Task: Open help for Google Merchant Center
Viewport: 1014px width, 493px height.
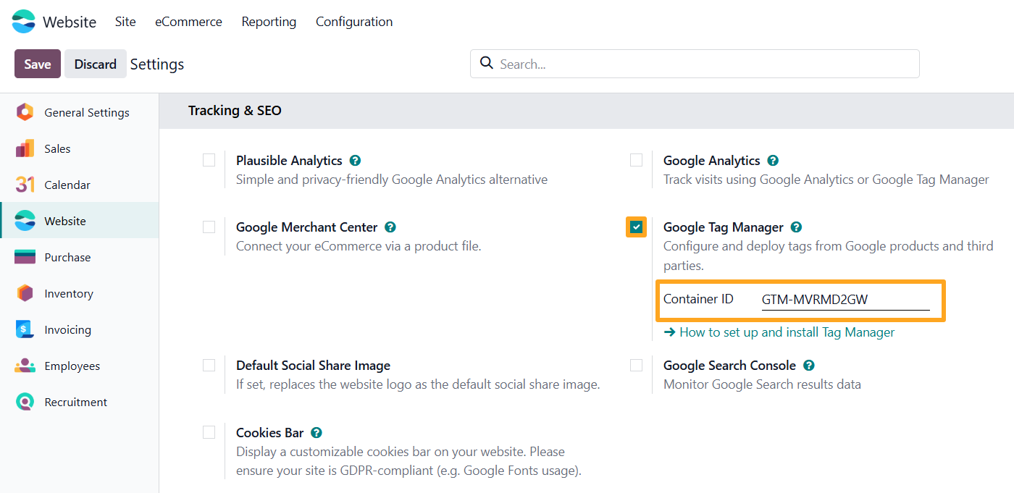Action: click(390, 227)
